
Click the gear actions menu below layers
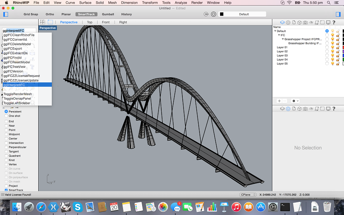(295, 101)
